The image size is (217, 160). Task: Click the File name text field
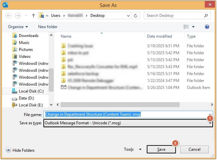[x=126, y=114]
